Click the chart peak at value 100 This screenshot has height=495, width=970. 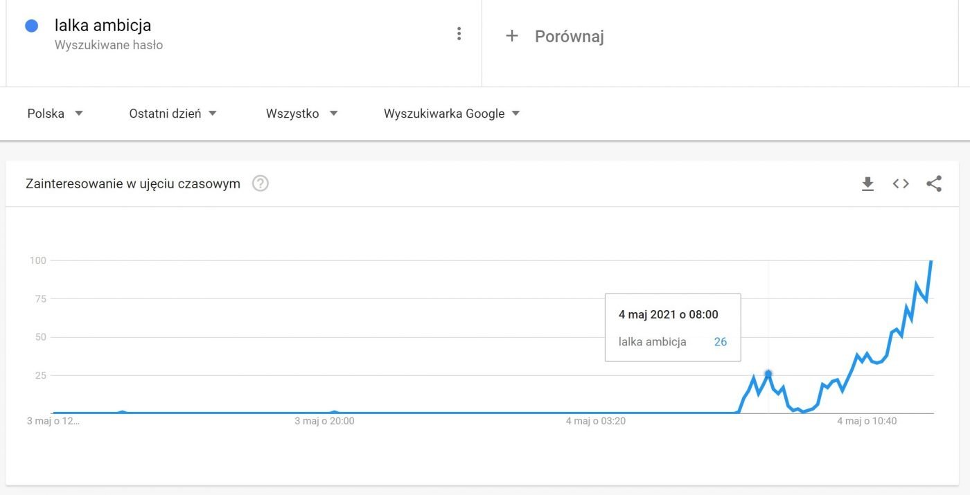(931, 262)
